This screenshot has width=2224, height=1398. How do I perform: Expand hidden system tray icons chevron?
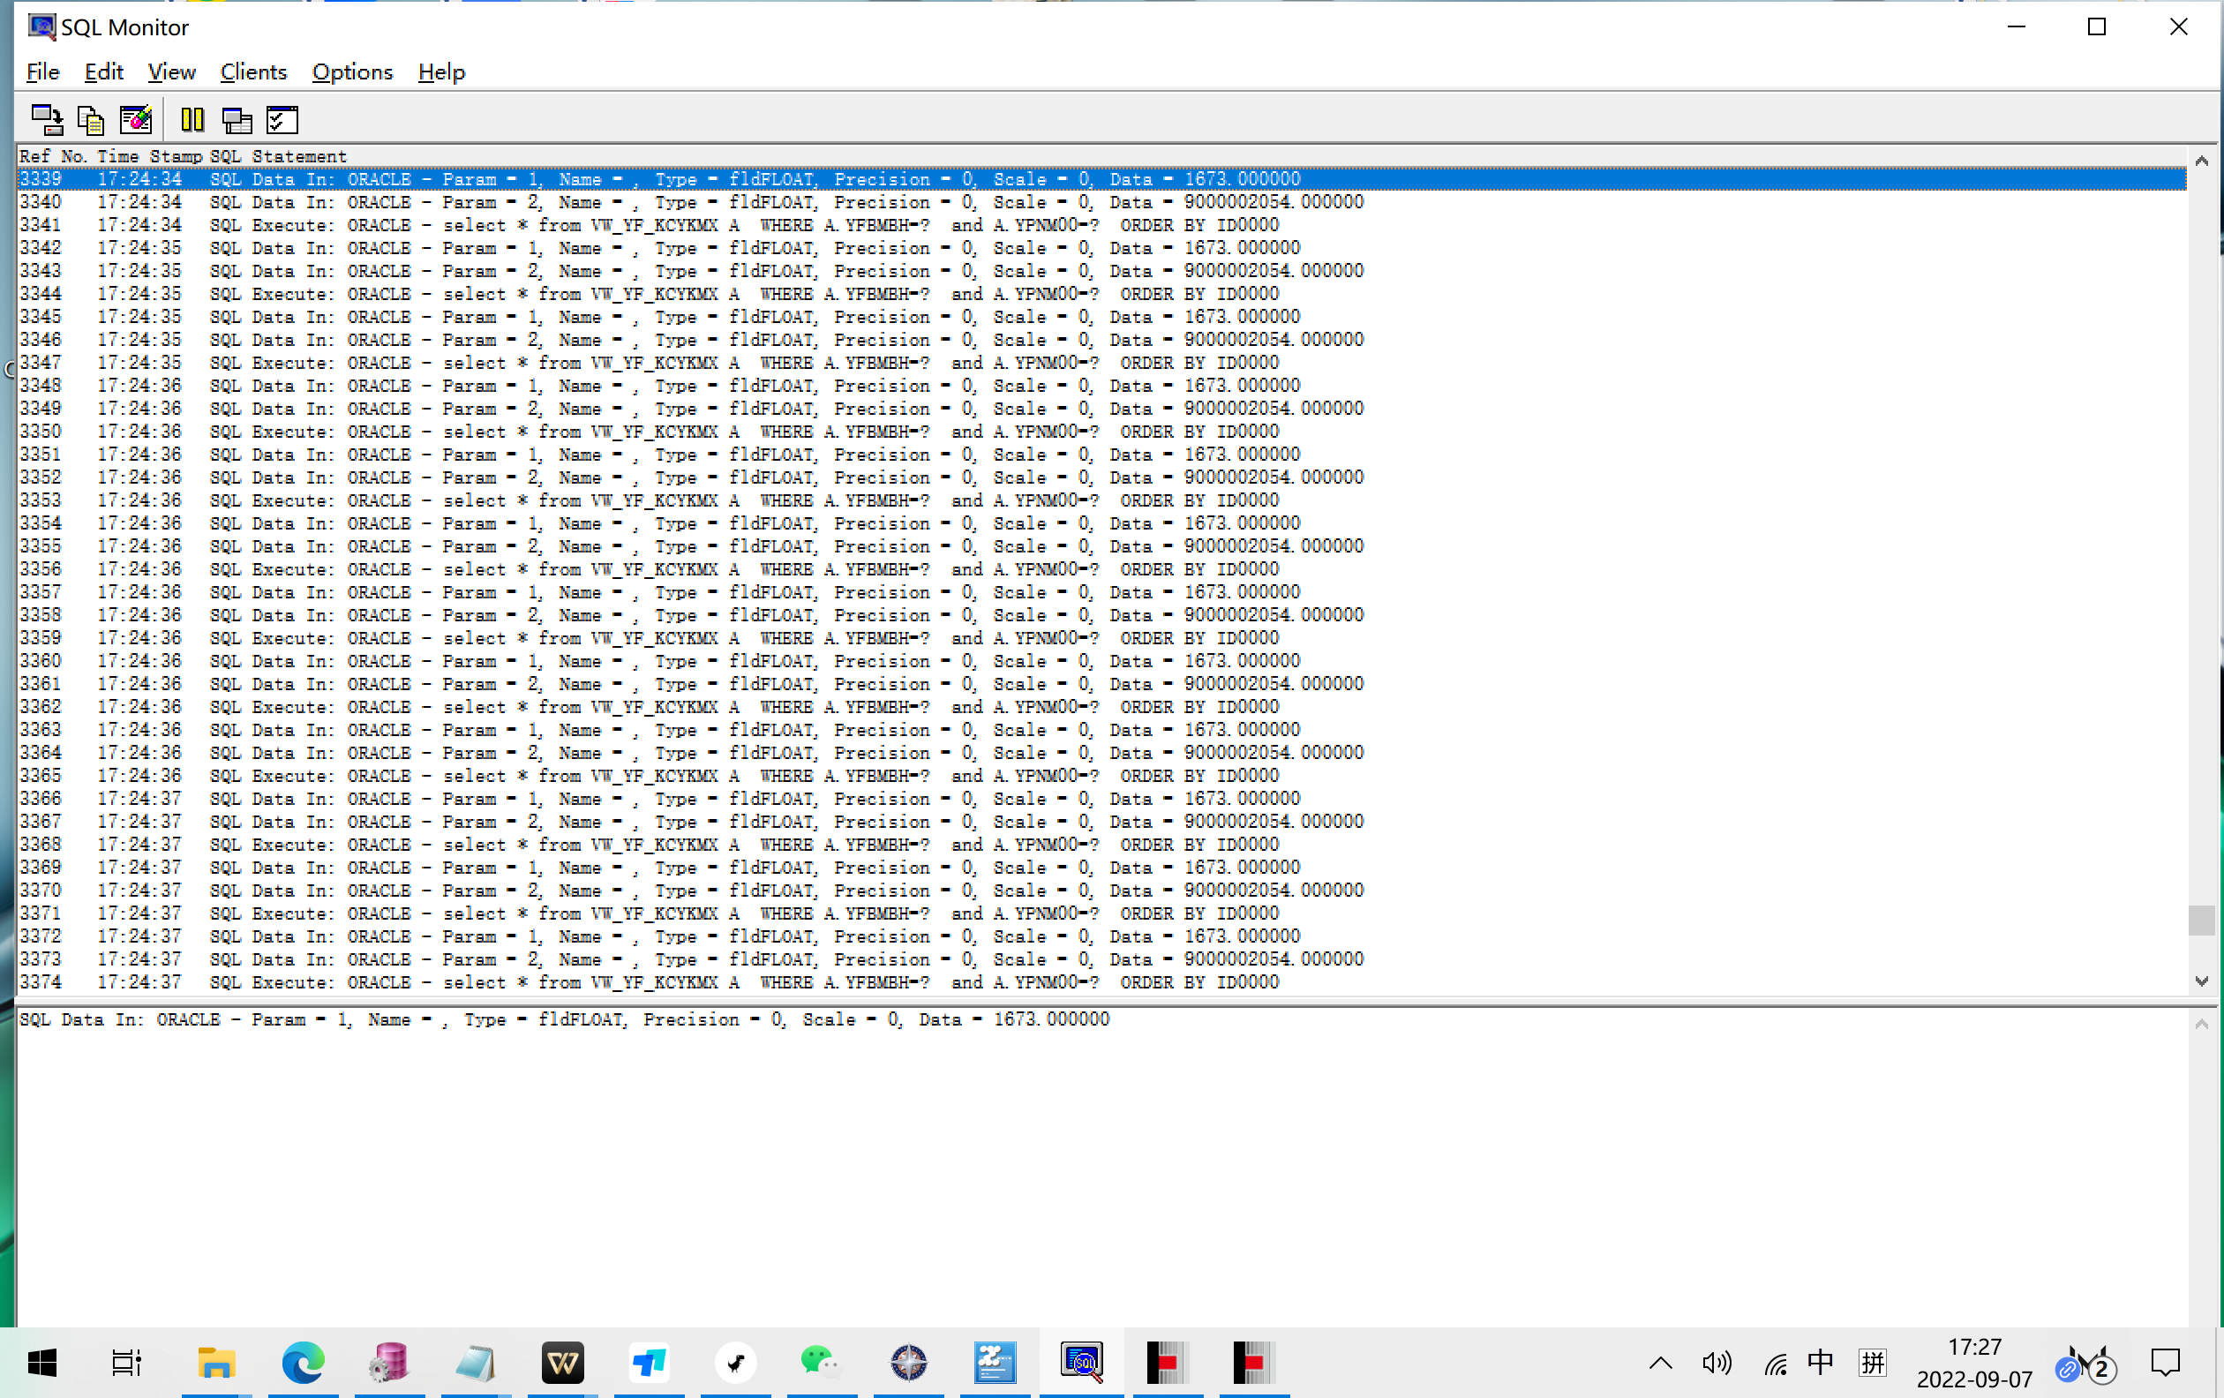click(1661, 1362)
